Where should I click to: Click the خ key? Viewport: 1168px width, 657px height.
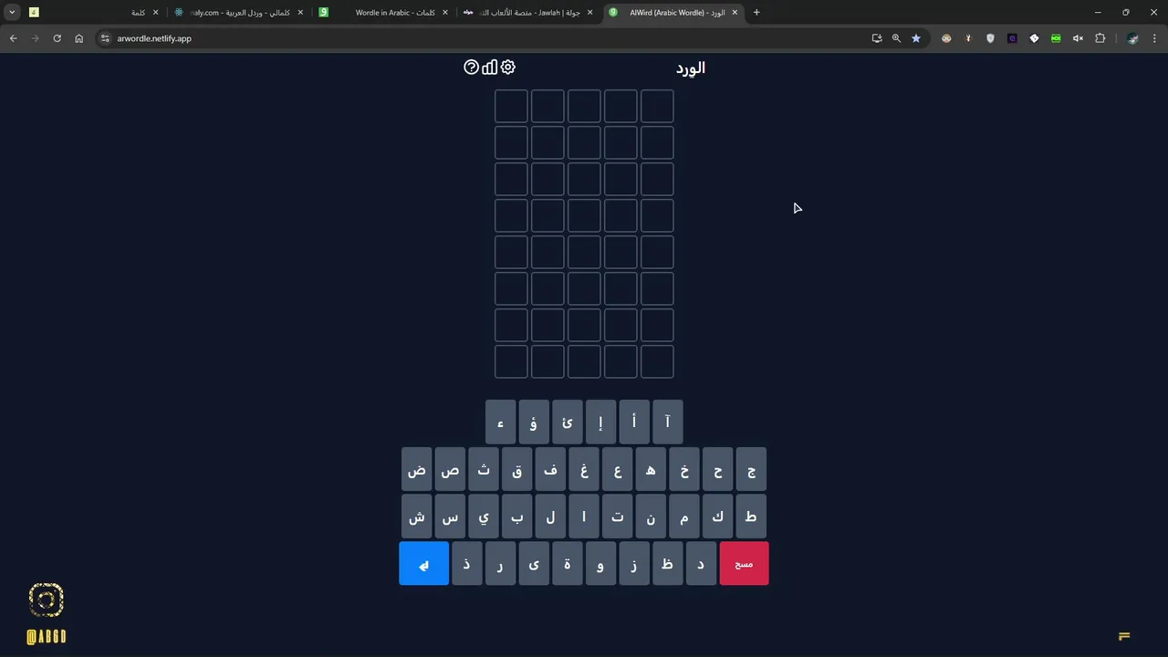pyautogui.click(x=684, y=470)
